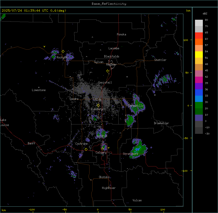Click the Limestone label on the map
Viewport: 218px width, 213px height.
[39, 90]
